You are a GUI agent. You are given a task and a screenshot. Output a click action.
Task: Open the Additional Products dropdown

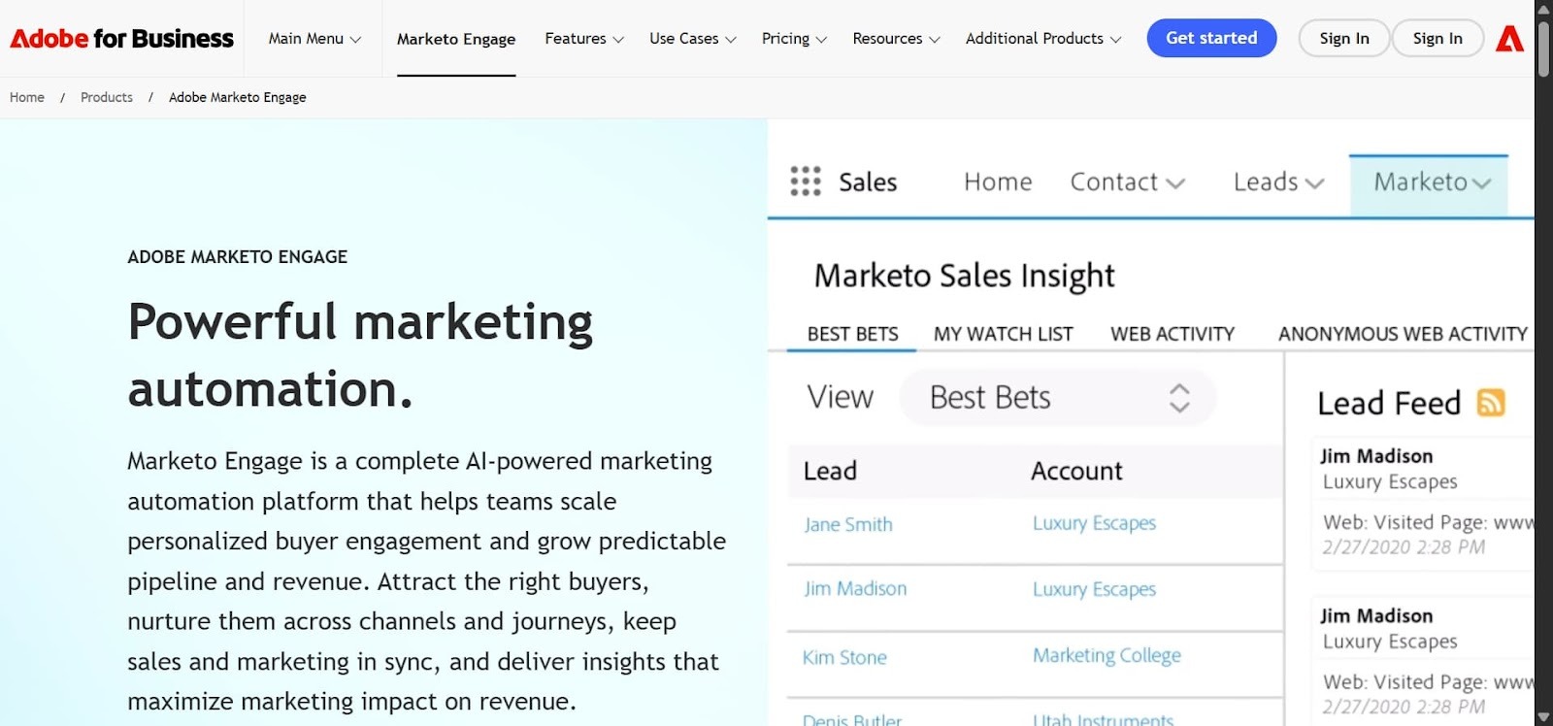[x=1041, y=38]
